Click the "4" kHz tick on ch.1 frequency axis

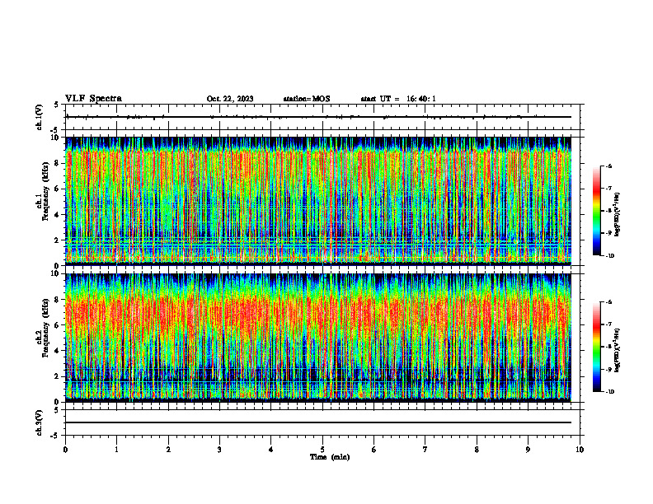58,215
